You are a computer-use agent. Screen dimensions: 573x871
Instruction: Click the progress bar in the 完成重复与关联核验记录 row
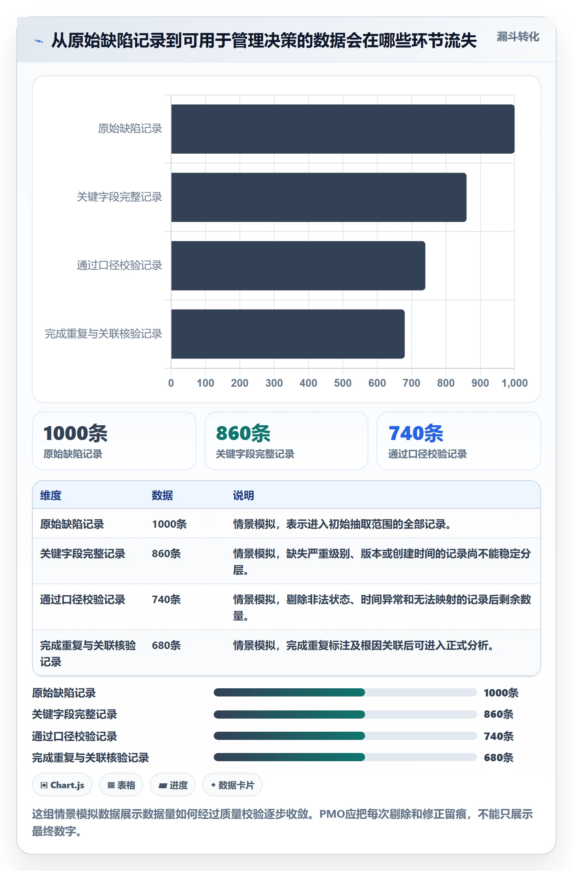click(x=345, y=757)
